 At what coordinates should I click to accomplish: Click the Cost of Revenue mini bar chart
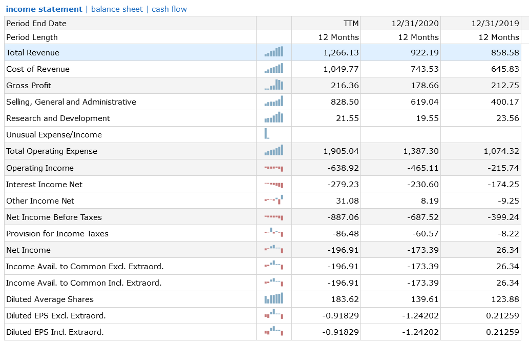[x=274, y=69]
